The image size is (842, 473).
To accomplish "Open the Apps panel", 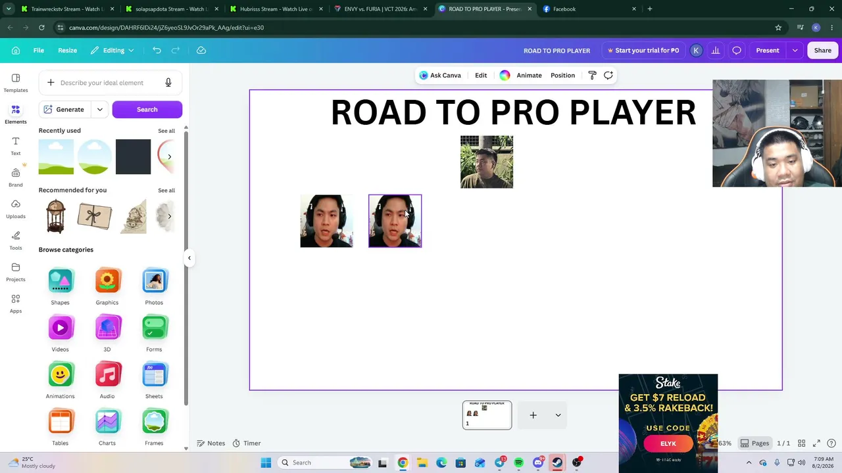I will (16, 304).
